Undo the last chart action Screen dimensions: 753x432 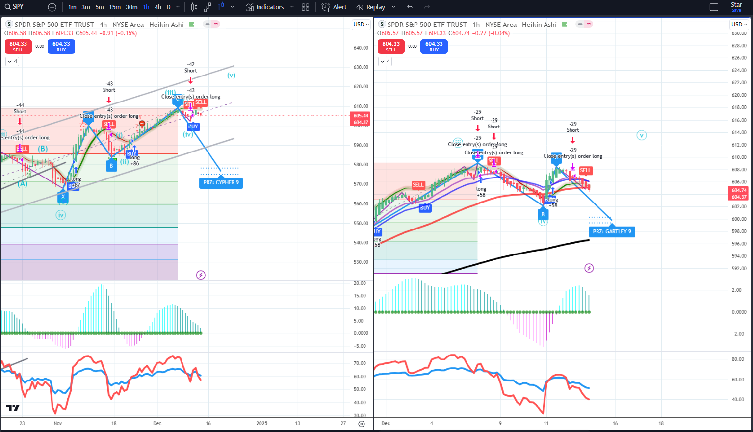pos(410,7)
